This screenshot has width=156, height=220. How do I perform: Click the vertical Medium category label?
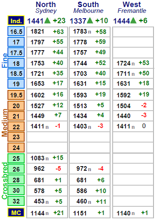[x=5, y=123]
